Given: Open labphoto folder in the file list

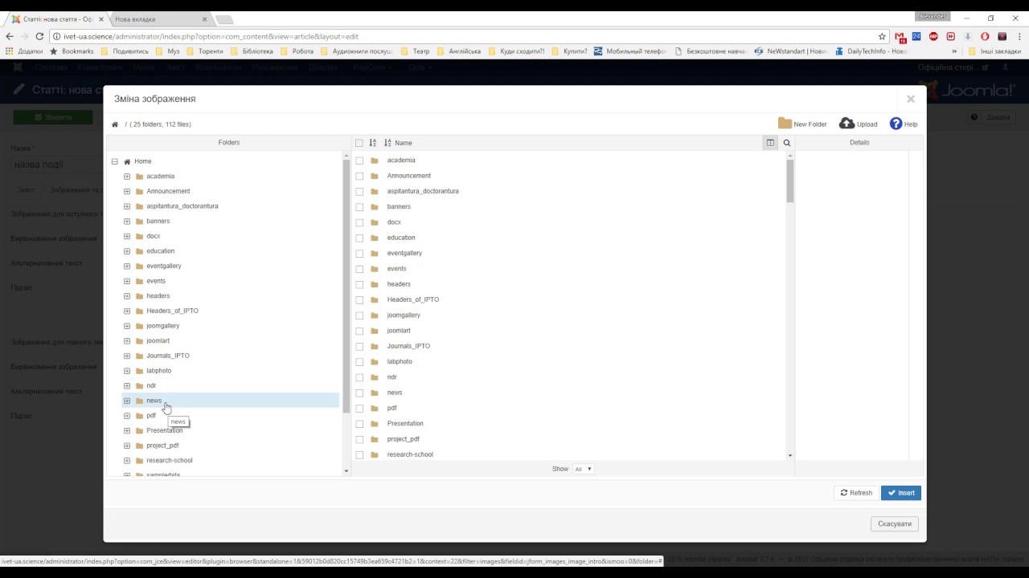Looking at the screenshot, I should [400, 361].
